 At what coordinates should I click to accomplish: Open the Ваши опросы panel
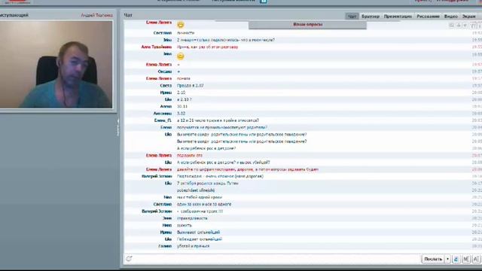307,25
